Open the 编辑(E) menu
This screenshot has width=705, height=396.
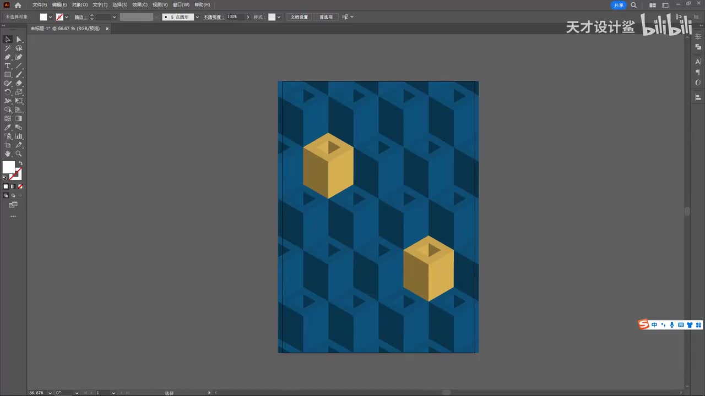pyautogui.click(x=59, y=5)
